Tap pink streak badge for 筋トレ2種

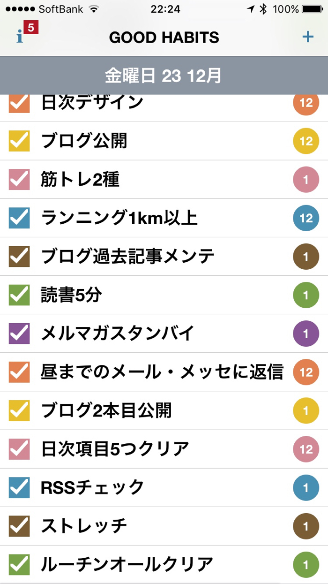click(306, 180)
